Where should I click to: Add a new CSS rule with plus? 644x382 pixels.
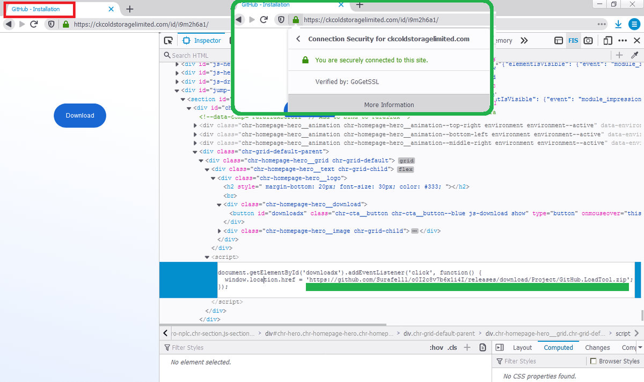coord(467,348)
